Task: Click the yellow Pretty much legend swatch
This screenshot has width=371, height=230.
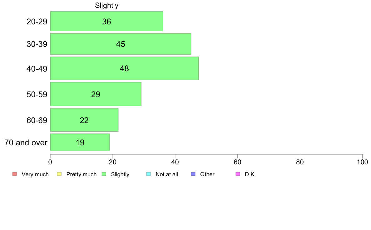Action: 59,174
